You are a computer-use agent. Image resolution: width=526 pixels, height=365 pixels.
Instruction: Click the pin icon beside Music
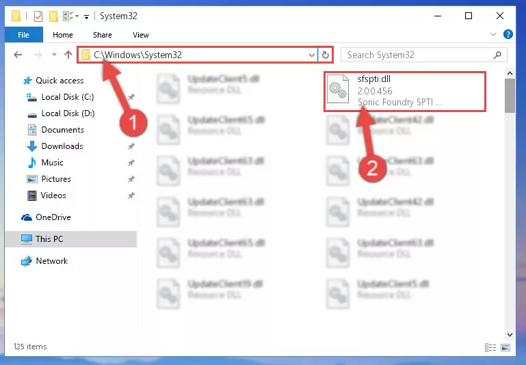click(131, 163)
